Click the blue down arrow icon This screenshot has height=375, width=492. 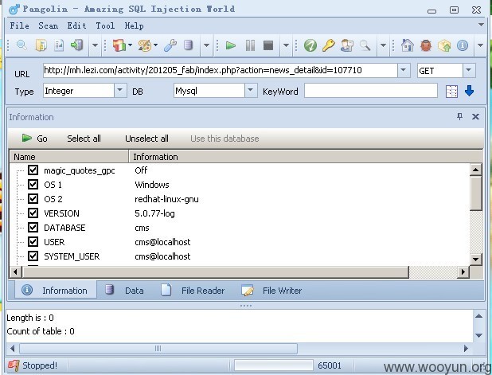[469, 91]
